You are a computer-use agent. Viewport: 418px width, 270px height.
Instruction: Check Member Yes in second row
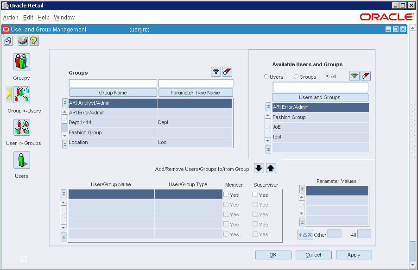[226, 204]
